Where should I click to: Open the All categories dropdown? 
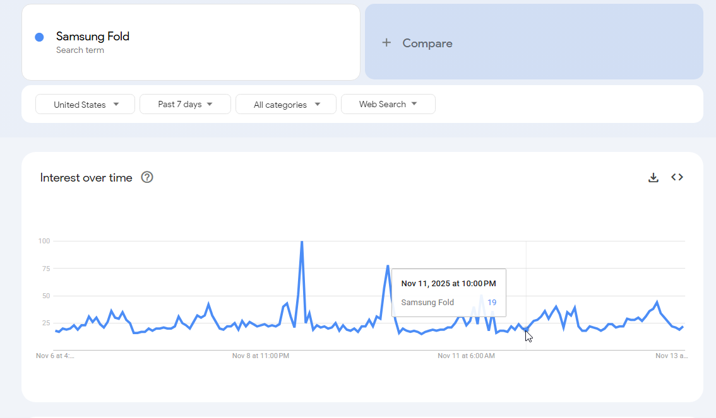[286, 105]
